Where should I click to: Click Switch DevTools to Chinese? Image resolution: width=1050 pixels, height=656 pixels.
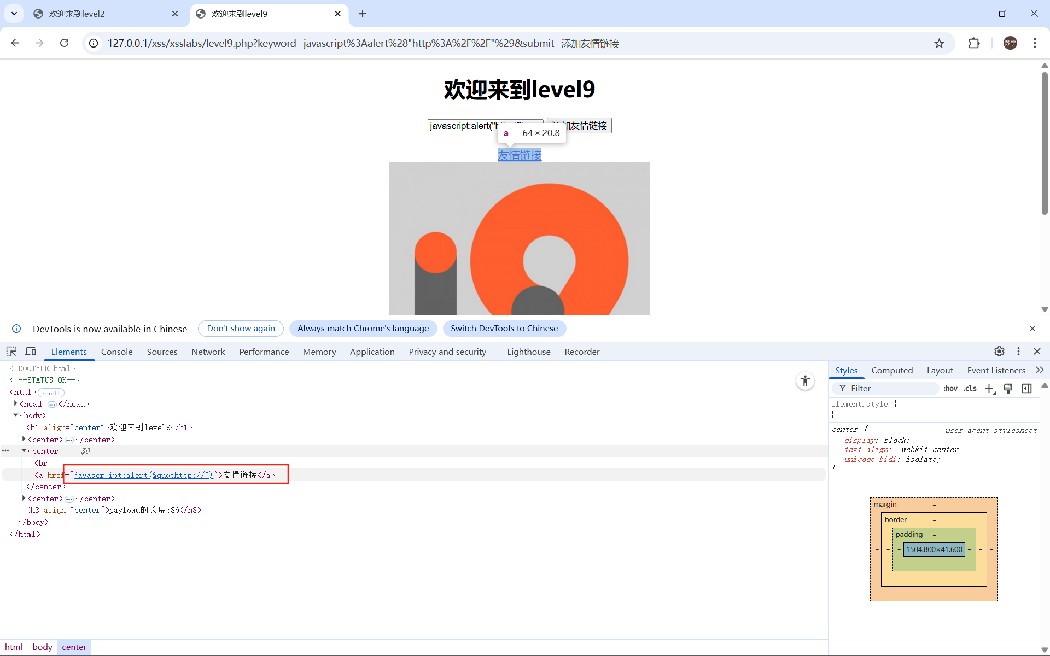click(504, 329)
